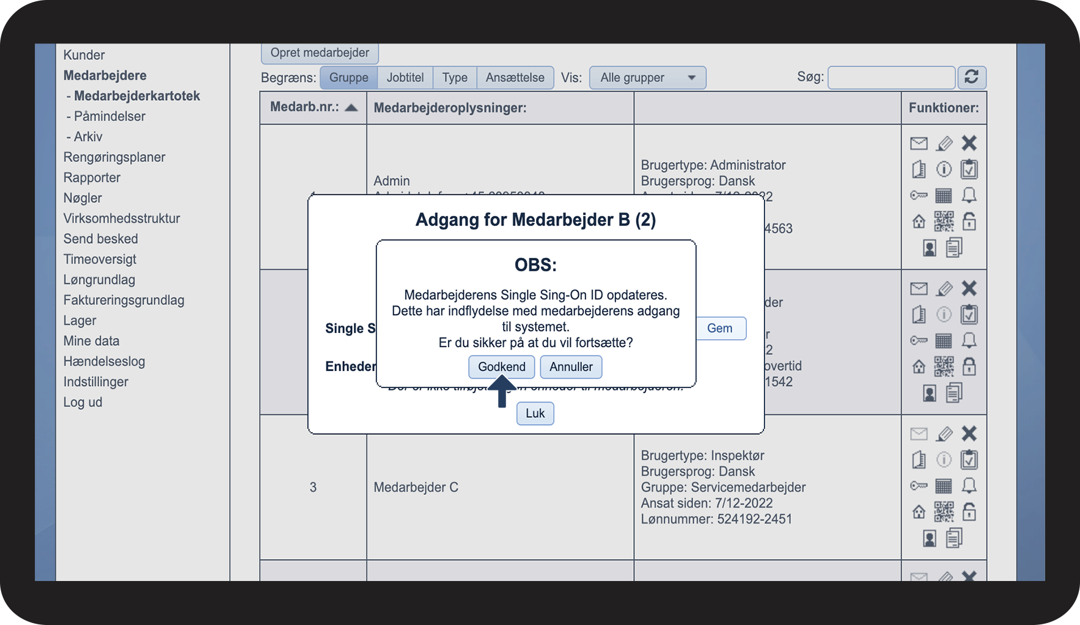Open the Alle grupper dropdown
The height and width of the screenshot is (625, 1080).
(x=647, y=78)
